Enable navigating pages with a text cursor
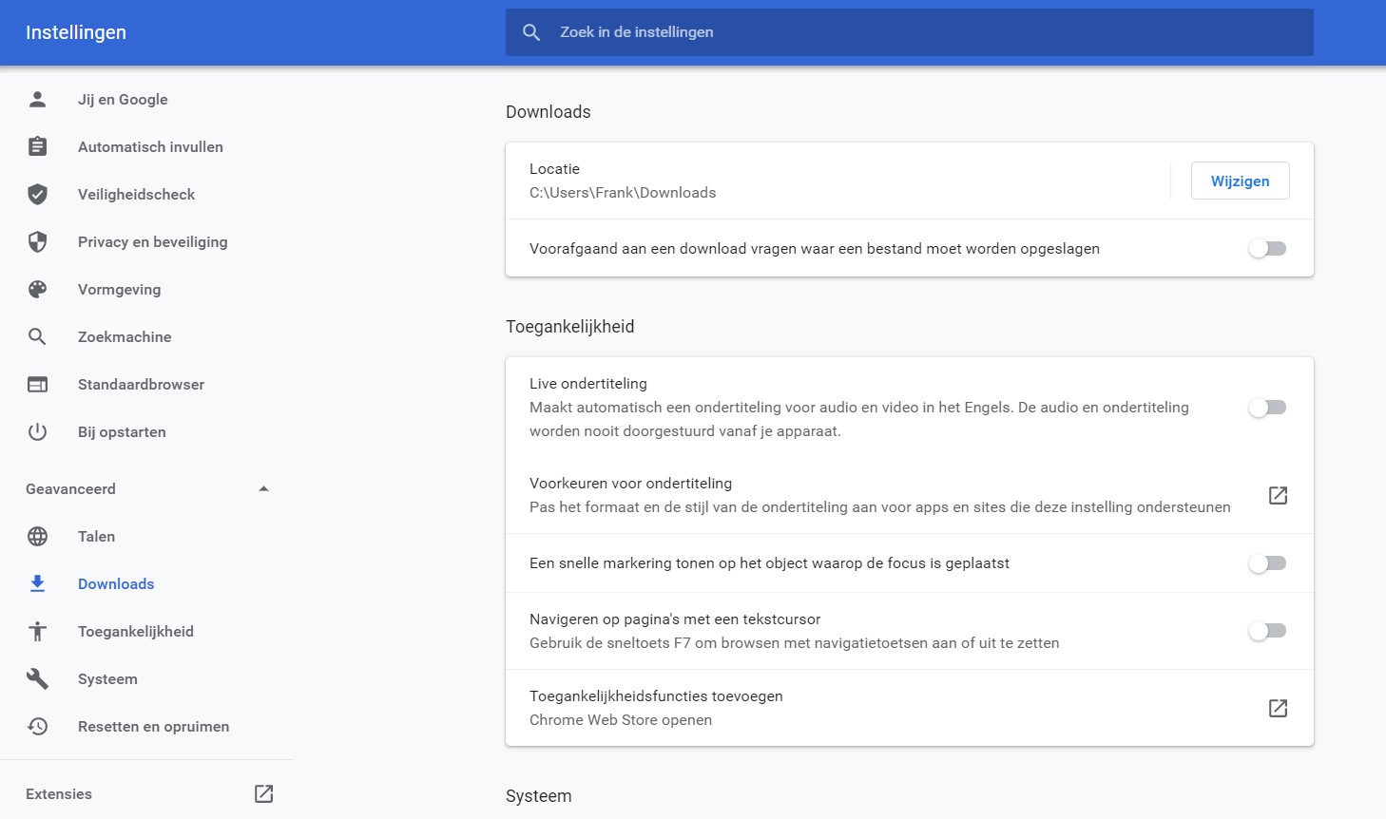This screenshot has height=819, width=1386. click(x=1267, y=631)
